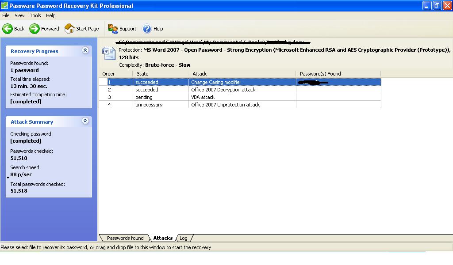Open the View menu

(x=19, y=15)
